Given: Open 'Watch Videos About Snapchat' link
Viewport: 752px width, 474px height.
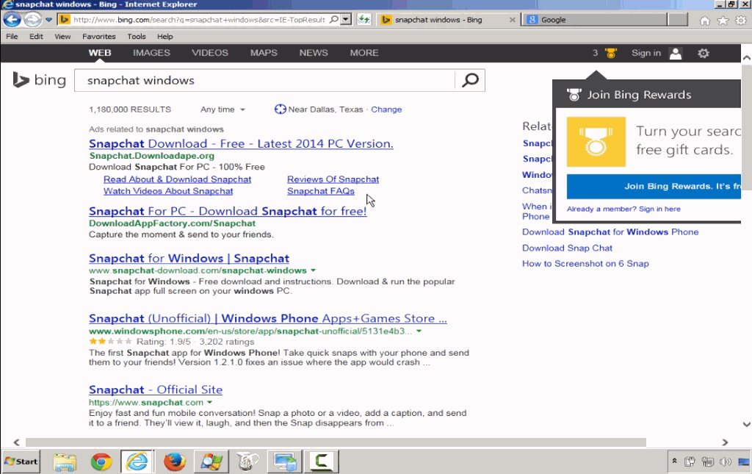Looking at the screenshot, I should coord(168,191).
